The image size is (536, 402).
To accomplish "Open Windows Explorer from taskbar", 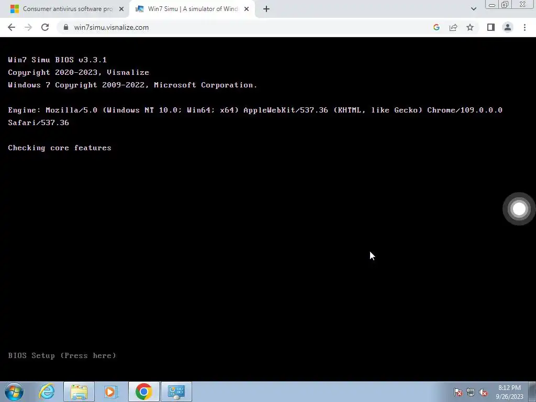I will click(x=79, y=392).
